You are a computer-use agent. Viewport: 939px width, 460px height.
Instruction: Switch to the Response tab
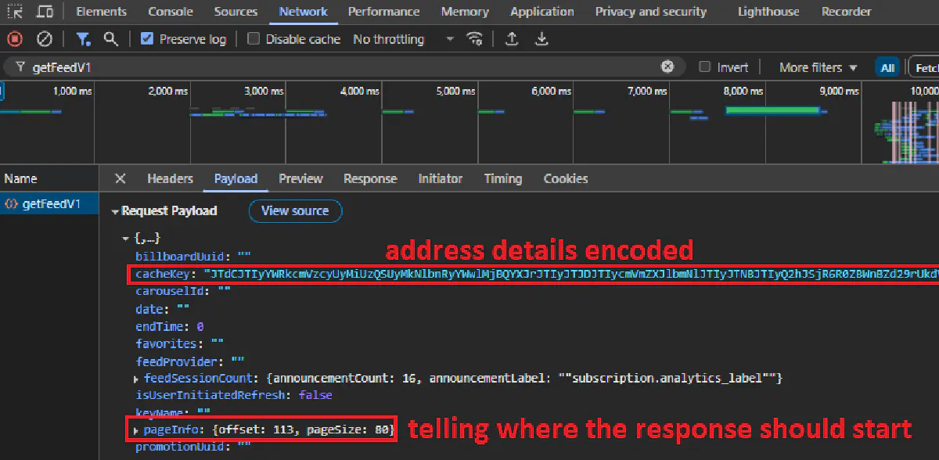tap(370, 179)
